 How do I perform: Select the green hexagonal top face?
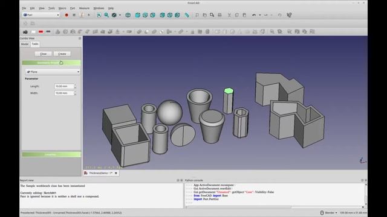[x=229, y=91]
